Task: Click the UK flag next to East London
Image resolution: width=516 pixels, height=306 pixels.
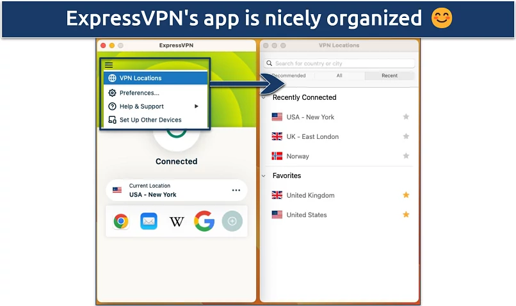Action: tap(277, 136)
